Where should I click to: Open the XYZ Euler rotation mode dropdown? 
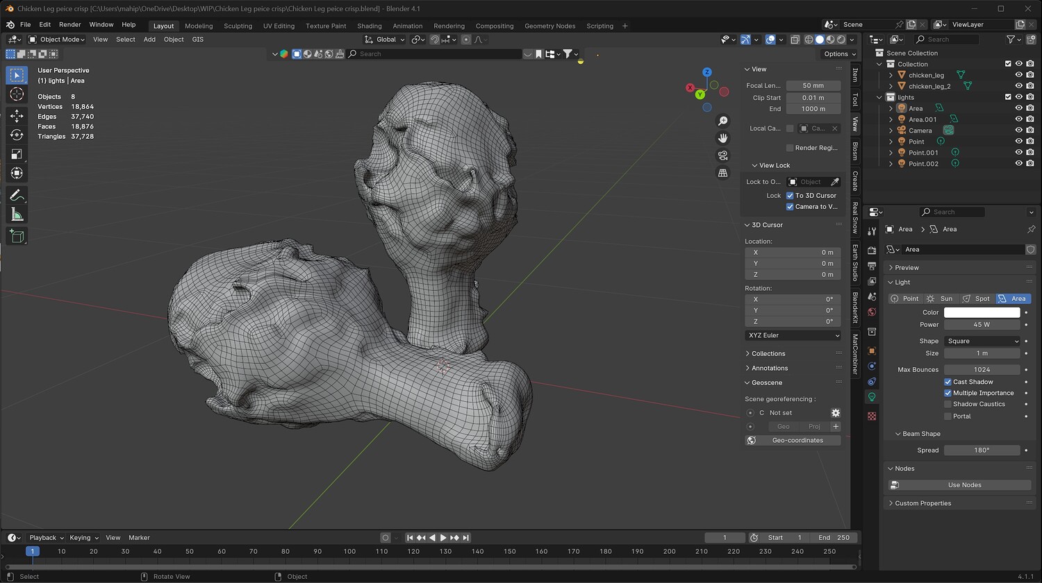(793, 335)
